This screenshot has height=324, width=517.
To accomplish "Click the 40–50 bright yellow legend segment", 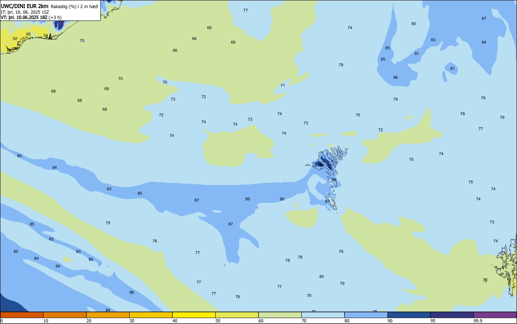I will click(x=194, y=315).
